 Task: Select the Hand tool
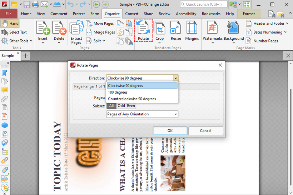tap(10, 23)
